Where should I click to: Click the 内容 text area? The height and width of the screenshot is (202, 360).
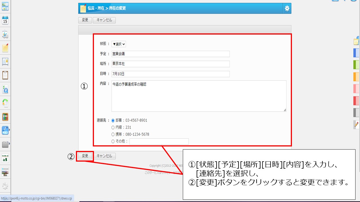coord(199,96)
